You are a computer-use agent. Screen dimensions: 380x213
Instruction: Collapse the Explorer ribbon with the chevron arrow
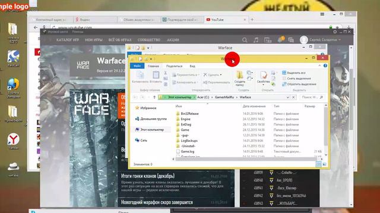click(319, 66)
